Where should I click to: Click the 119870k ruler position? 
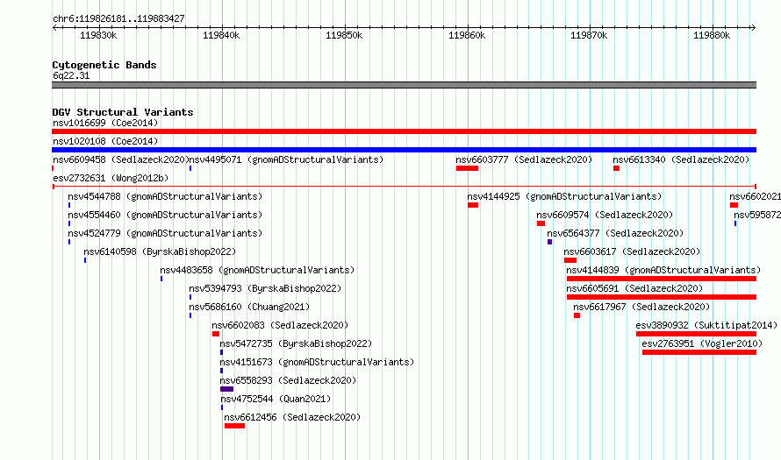pos(589,35)
